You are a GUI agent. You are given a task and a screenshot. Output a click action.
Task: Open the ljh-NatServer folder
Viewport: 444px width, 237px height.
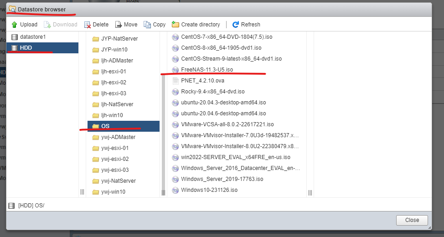point(124,104)
